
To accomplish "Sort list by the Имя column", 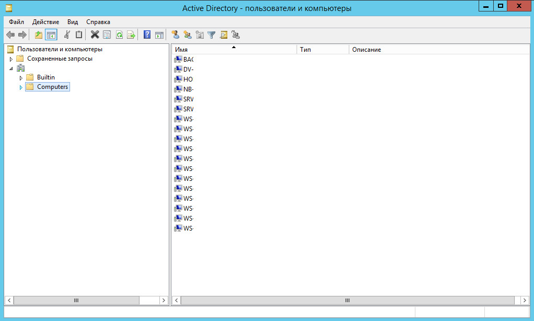I will click(234, 50).
